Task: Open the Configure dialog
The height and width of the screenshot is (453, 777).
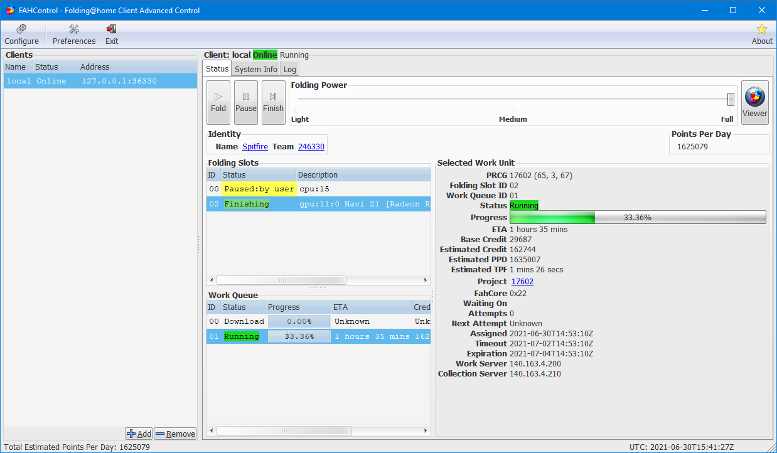Action: pyautogui.click(x=21, y=35)
